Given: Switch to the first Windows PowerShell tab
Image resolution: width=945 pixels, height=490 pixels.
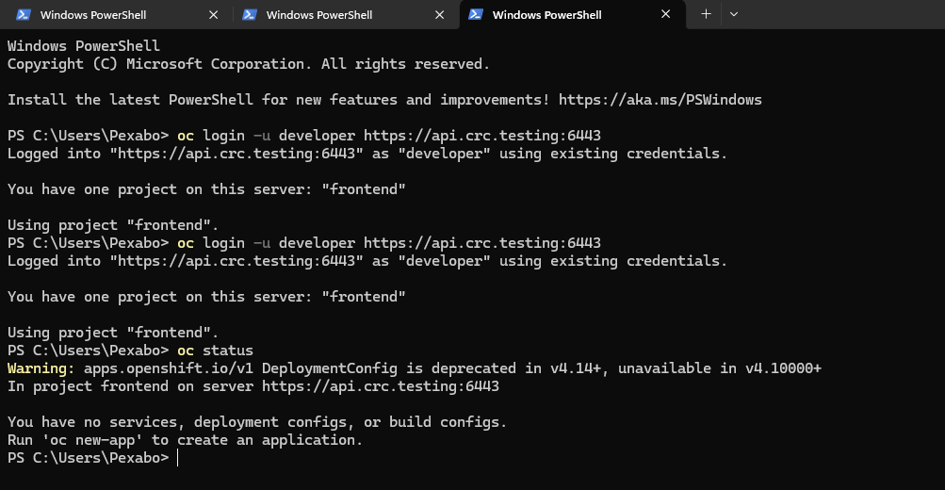Looking at the screenshot, I should 114,14.
